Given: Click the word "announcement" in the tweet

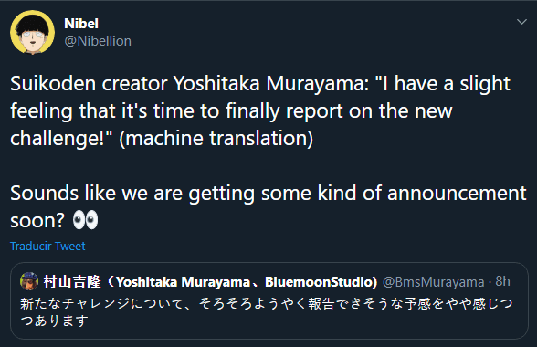Looking at the screenshot, I should [x=457, y=194].
